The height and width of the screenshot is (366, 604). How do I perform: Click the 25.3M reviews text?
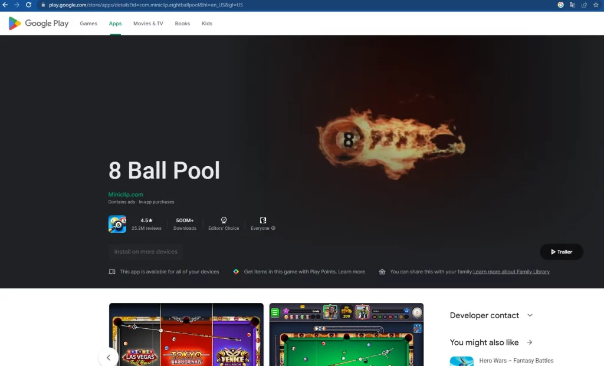point(146,228)
